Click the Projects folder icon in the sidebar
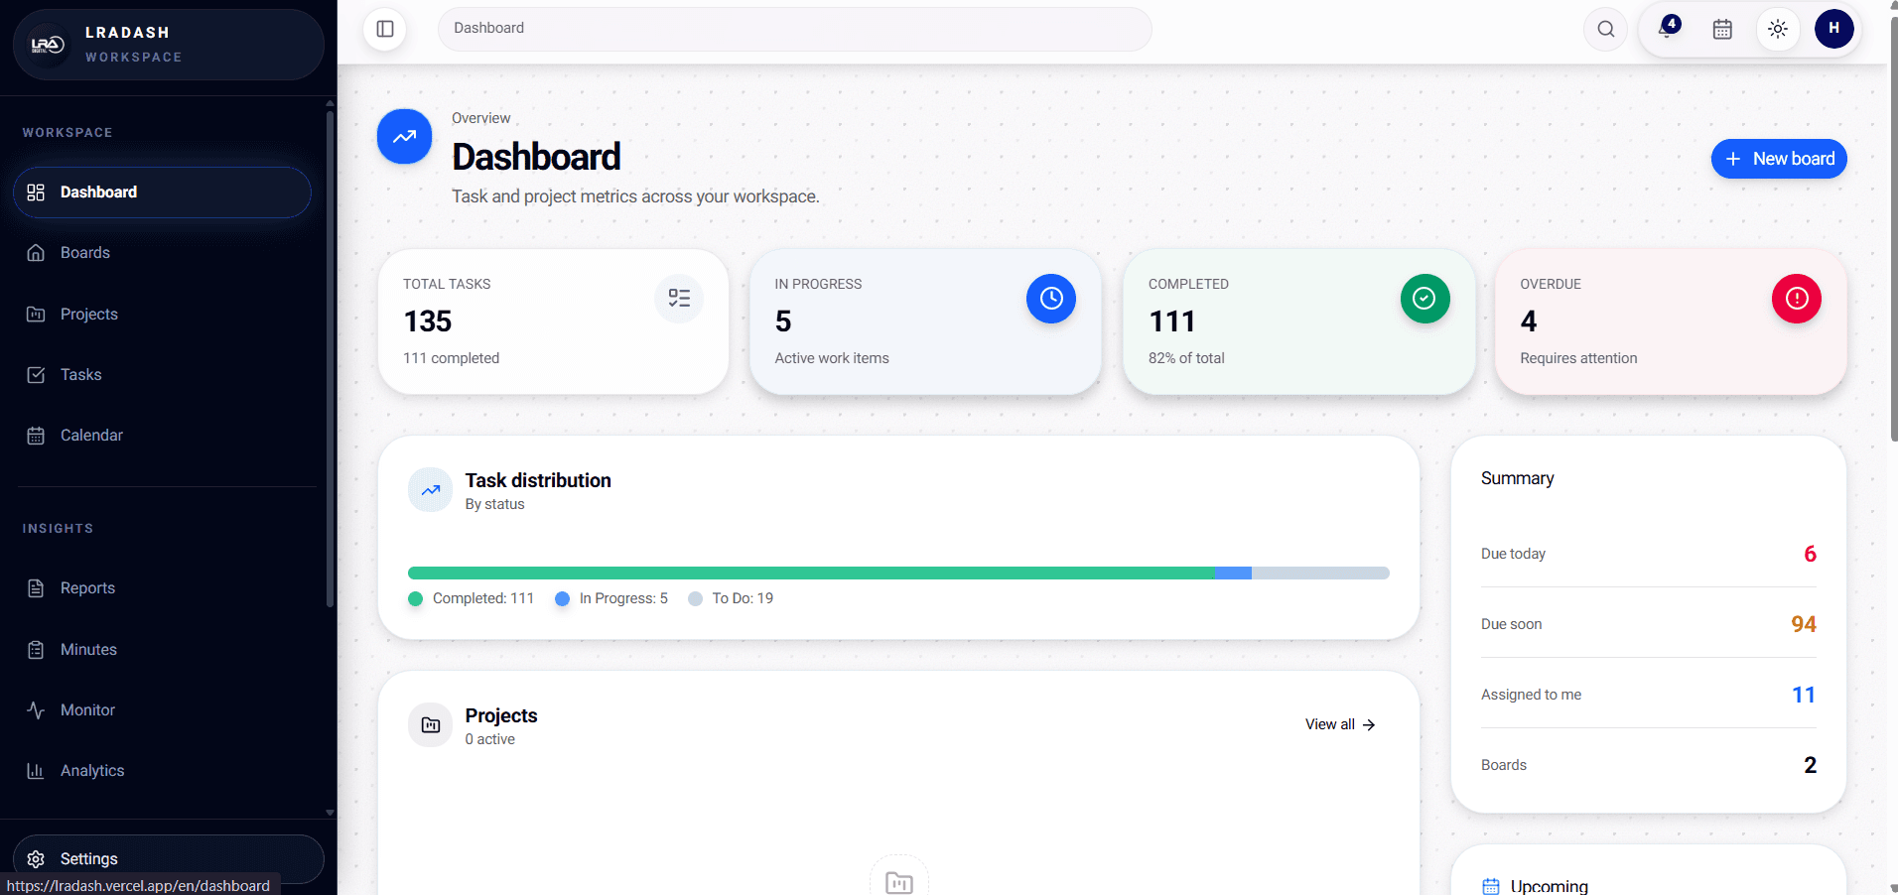Image resolution: width=1898 pixels, height=895 pixels. click(x=36, y=315)
